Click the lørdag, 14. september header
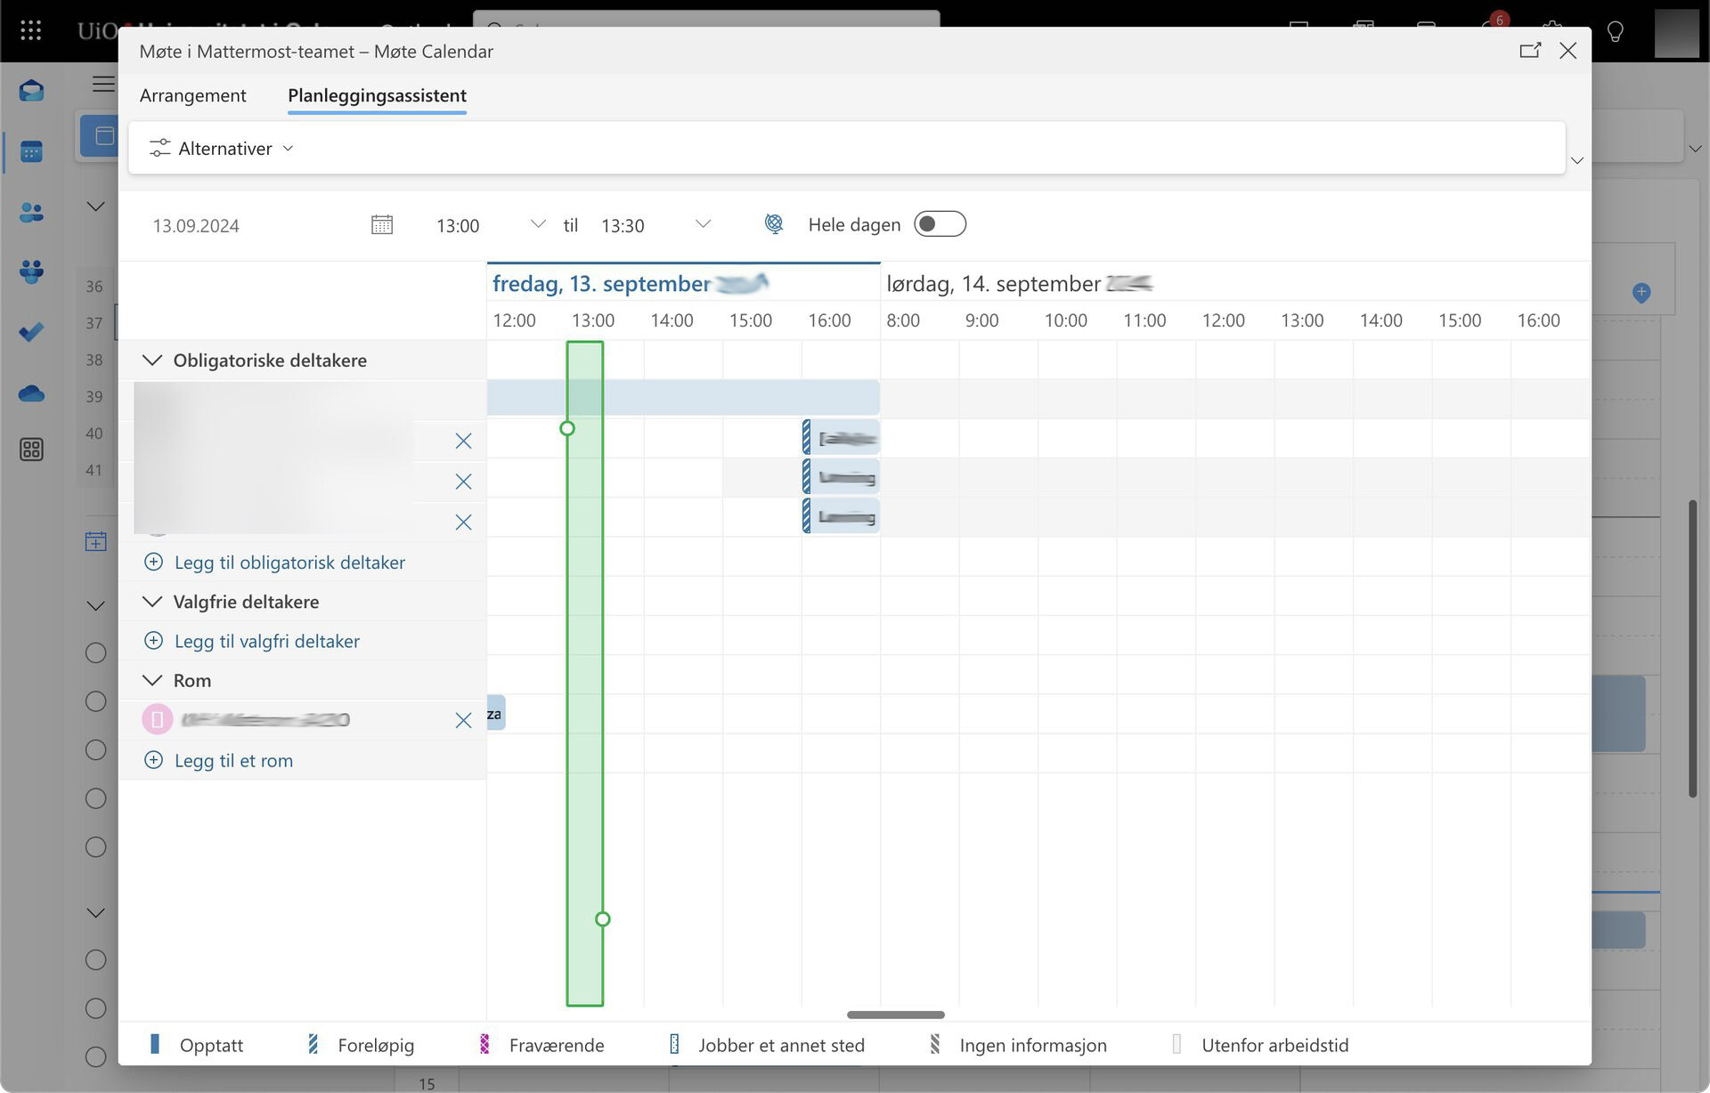The image size is (1710, 1093). pos(1020,284)
